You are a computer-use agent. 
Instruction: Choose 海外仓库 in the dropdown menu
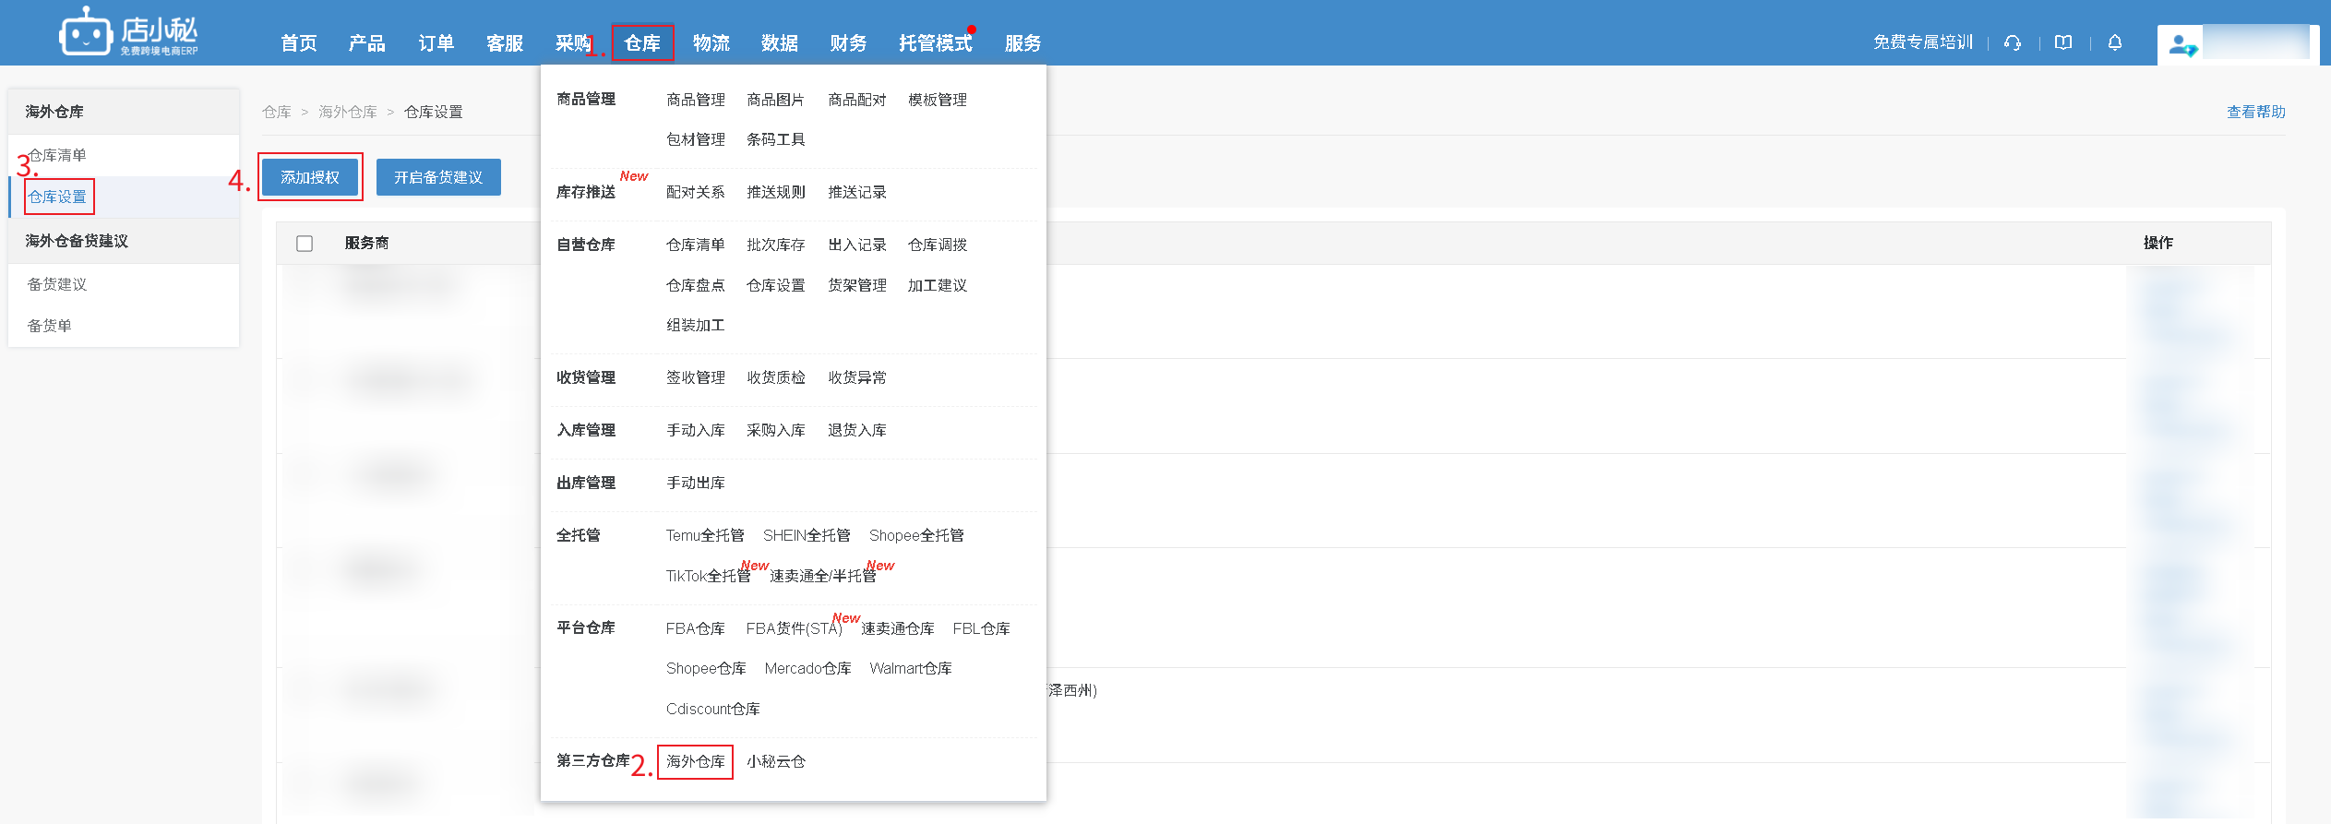[695, 761]
